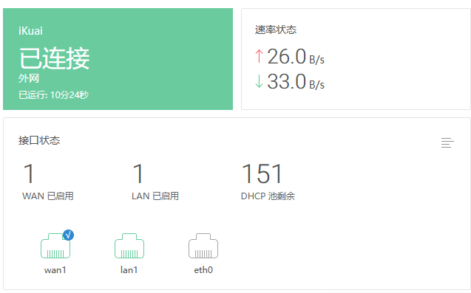
Task: Click the 速率状态 panel title
Action: 276,30
